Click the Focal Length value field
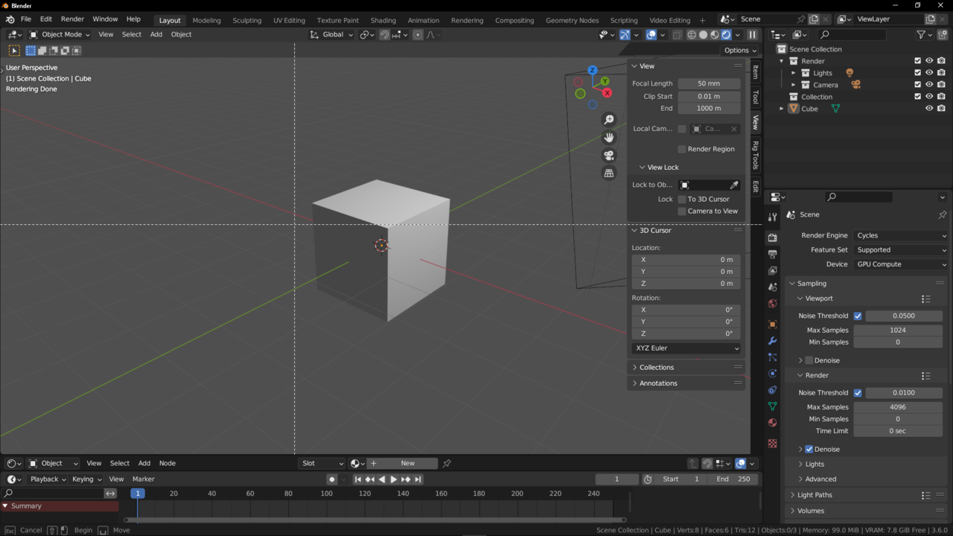This screenshot has height=536, width=953. [709, 83]
